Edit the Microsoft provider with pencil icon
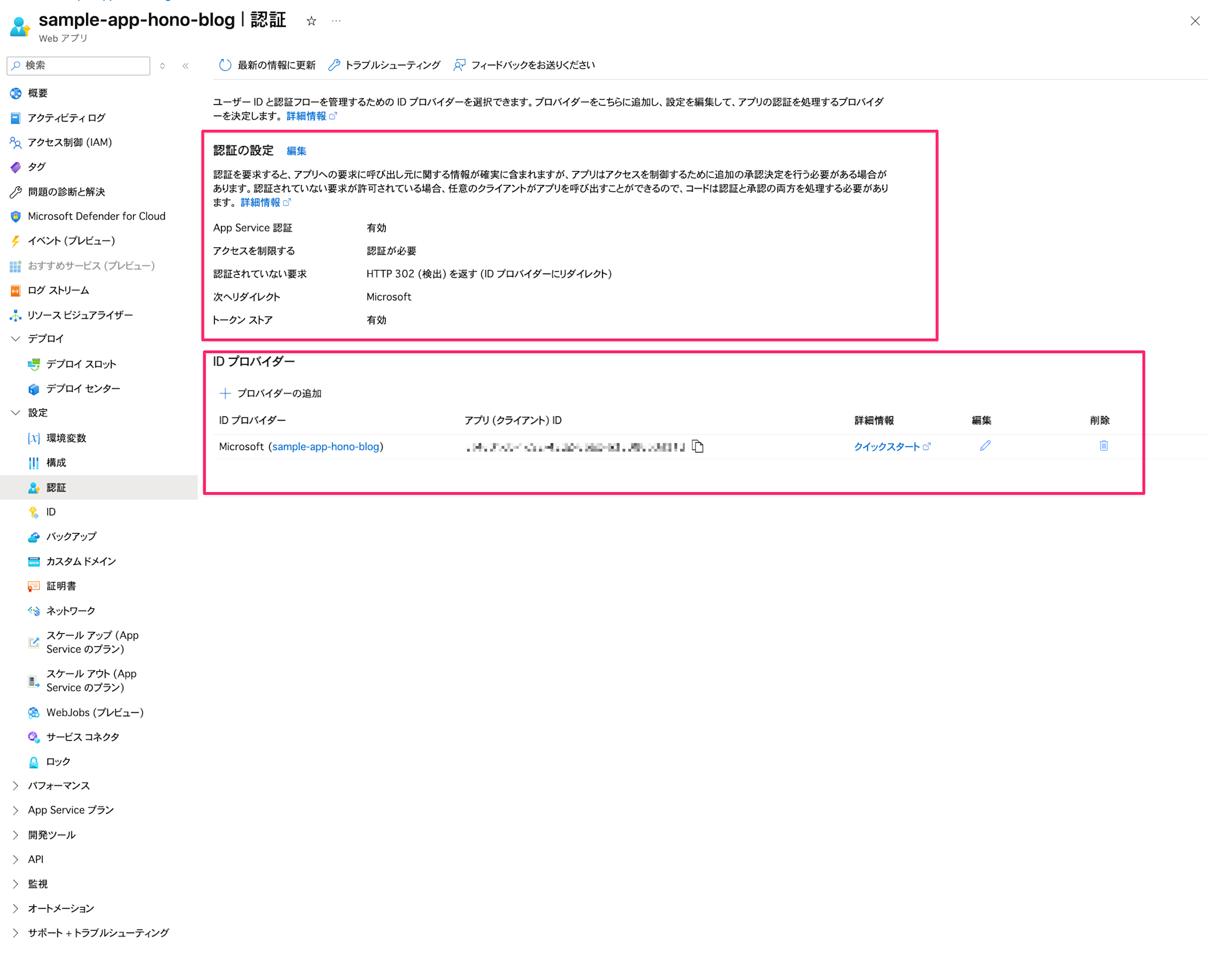The width and height of the screenshot is (1221, 960). pyautogui.click(x=985, y=446)
